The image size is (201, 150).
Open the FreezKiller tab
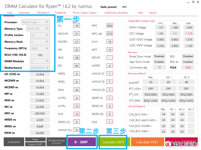[x=61, y=13]
